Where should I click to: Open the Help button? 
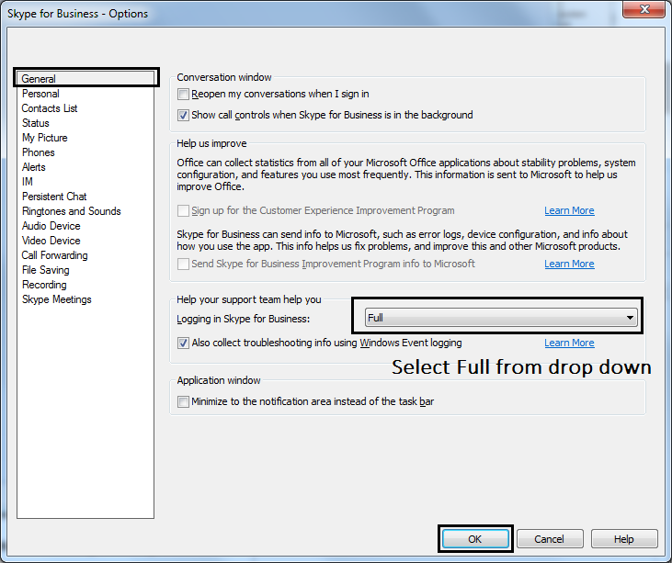(x=624, y=538)
